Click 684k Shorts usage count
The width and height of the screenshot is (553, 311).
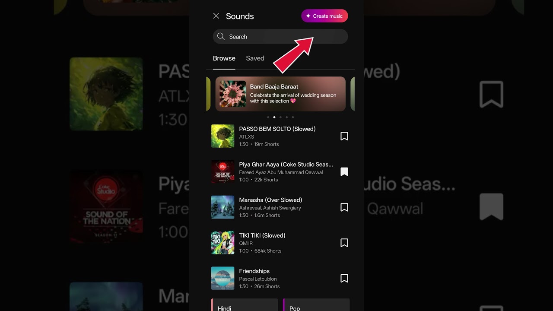(x=268, y=251)
